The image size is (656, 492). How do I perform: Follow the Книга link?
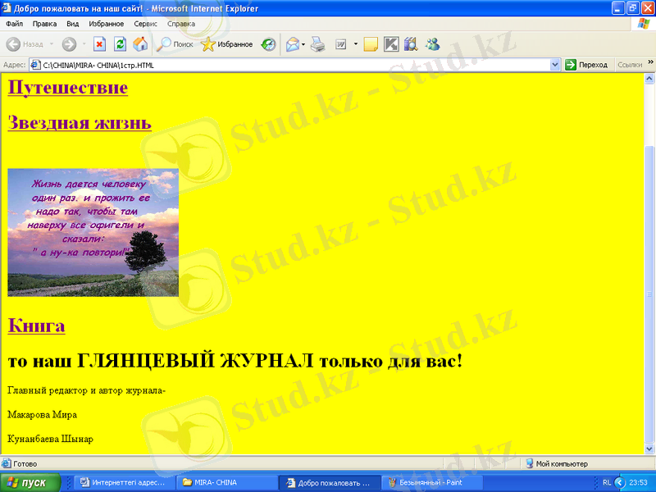coord(36,326)
